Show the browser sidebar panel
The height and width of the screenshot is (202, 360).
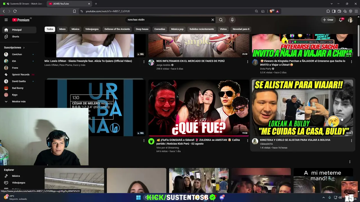[x=334, y=11]
